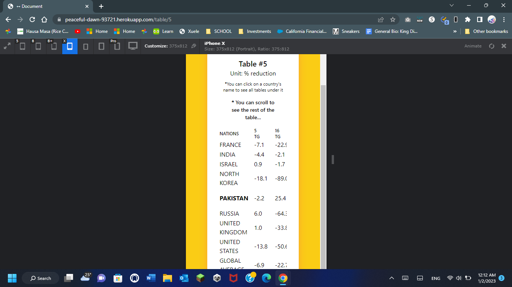Open the YouTube bookmark icon
Screen dimensions: 512x287
tap(78, 31)
